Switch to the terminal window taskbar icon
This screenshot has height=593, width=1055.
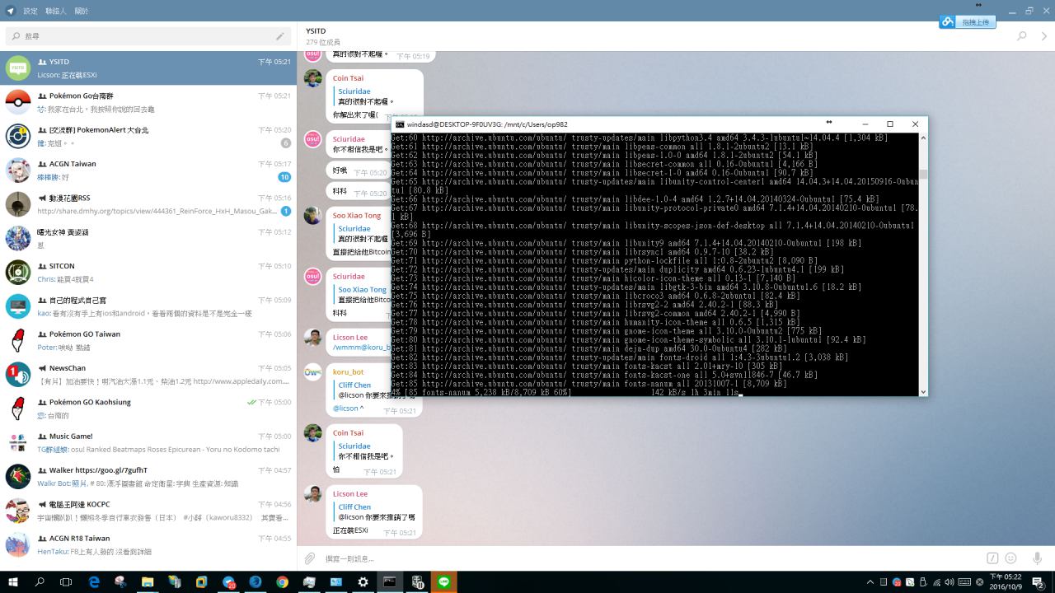click(x=390, y=581)
